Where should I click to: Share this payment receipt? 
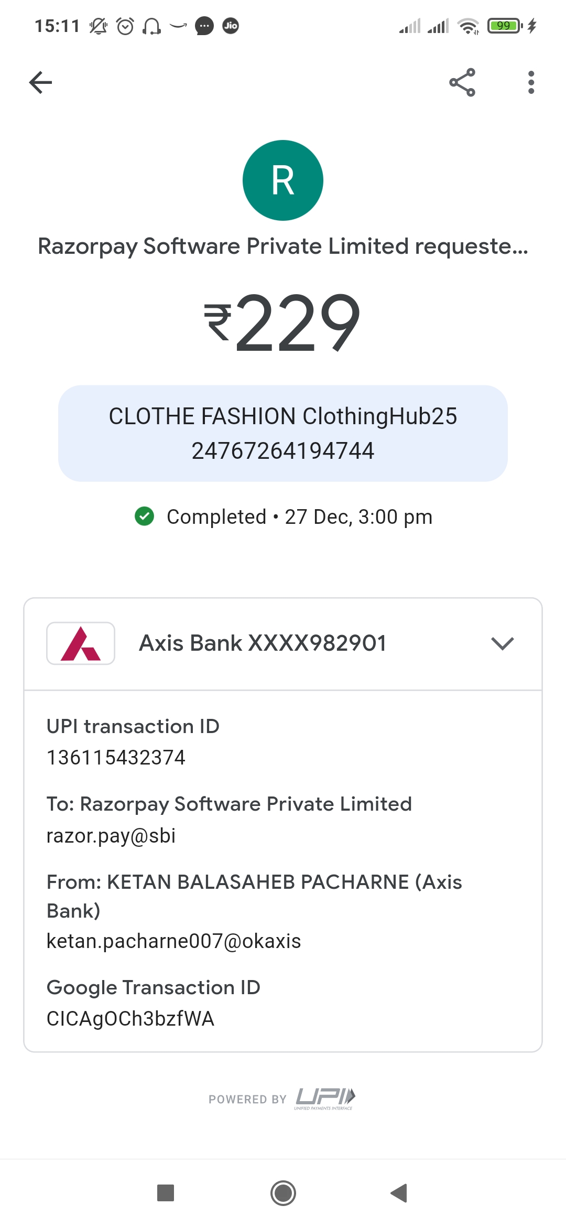click(462, 82)
